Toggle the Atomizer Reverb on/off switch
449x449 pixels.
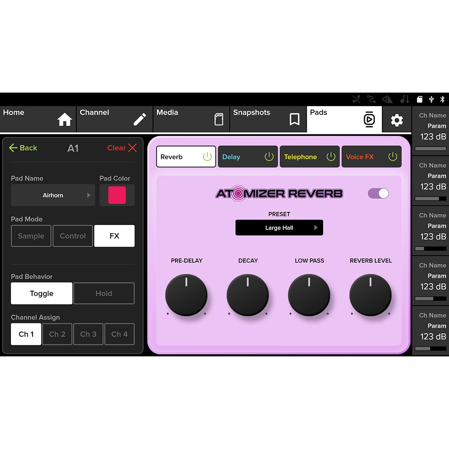tap(377, 193)
